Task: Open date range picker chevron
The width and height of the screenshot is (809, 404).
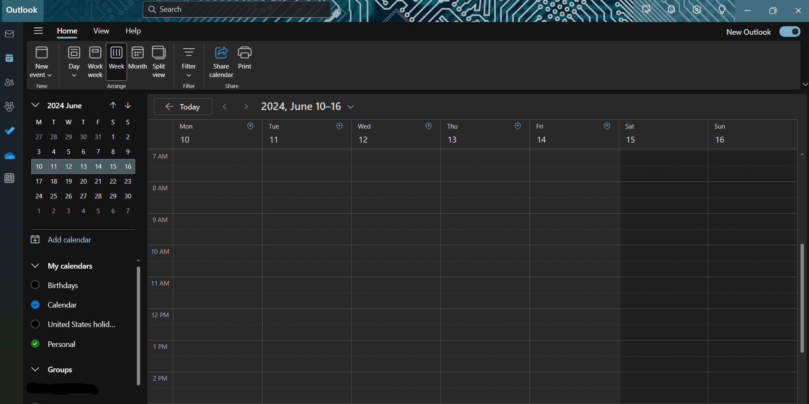Action: point(351,107)
